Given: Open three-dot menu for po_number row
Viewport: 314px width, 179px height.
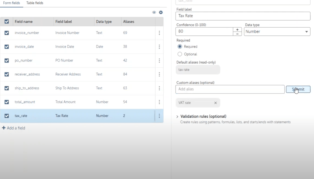Looking at the screenshot, I should point(159,60).
